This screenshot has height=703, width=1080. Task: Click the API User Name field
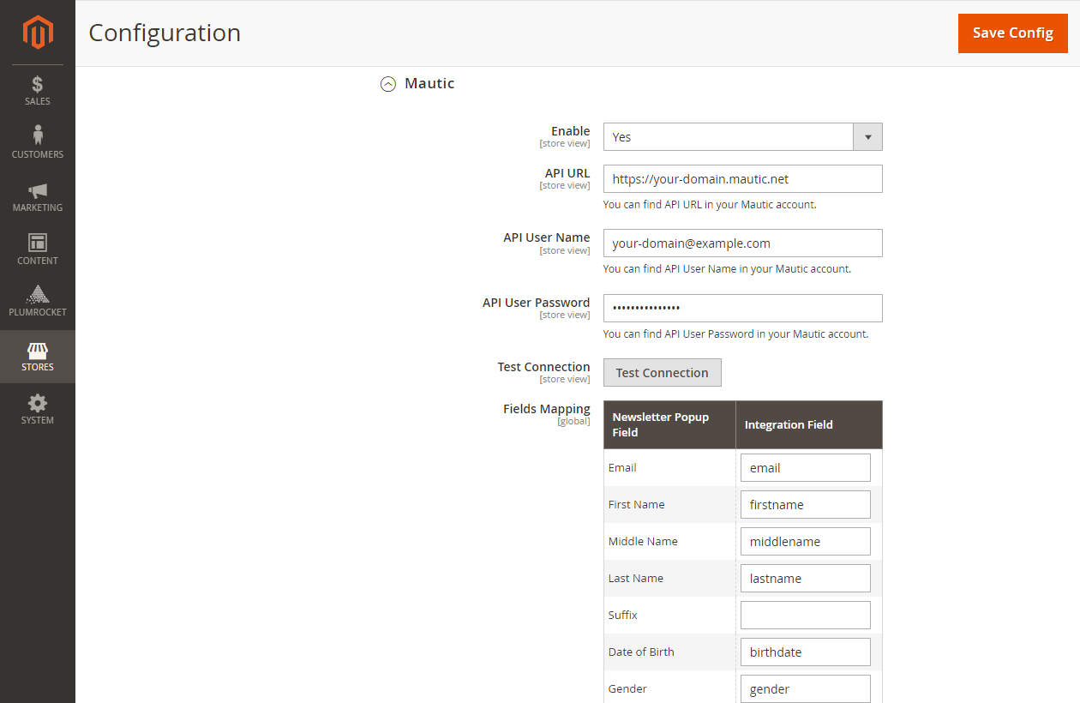coord(742,243)
